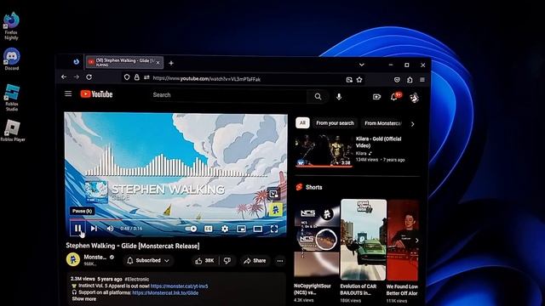
Task: List all tabs with the dropdown arrow
Action: coord(362,65)
